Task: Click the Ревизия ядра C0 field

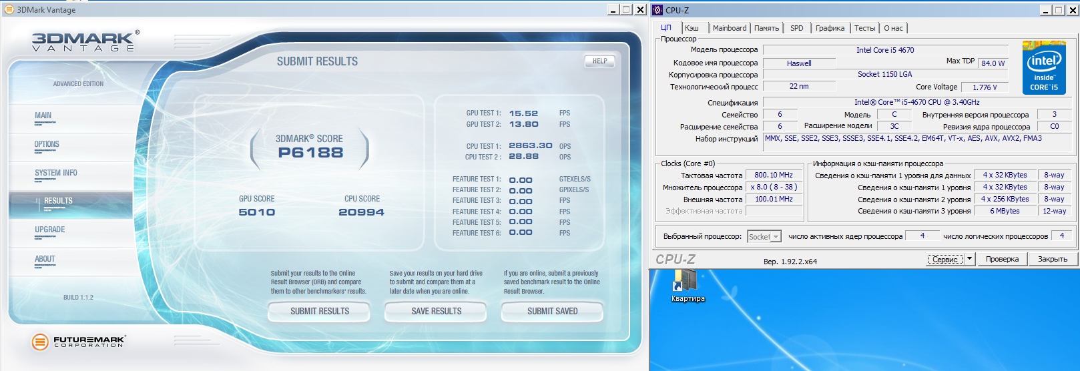Action: [1055, 126]
